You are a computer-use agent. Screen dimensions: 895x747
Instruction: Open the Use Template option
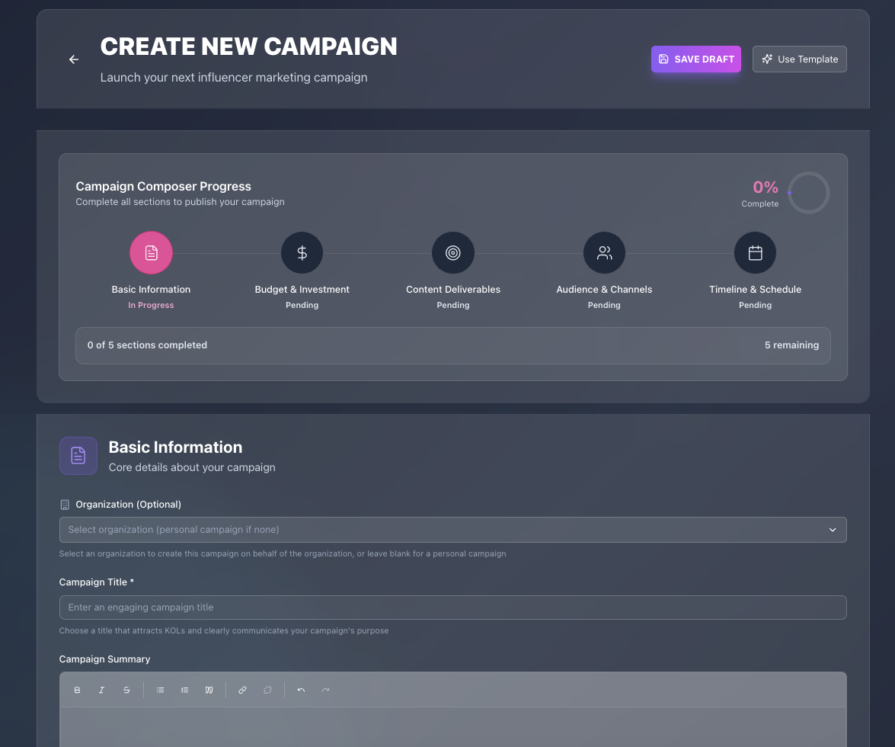(x=799, y=59)
